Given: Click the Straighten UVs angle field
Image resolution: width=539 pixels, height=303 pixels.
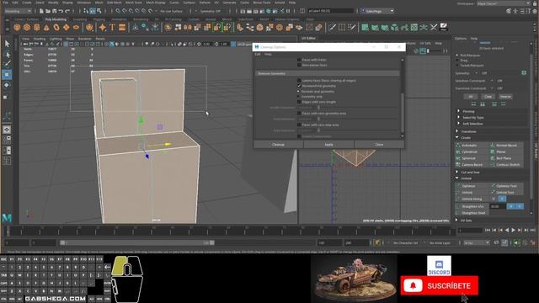Looking at the screenshot, I should 498,206.
